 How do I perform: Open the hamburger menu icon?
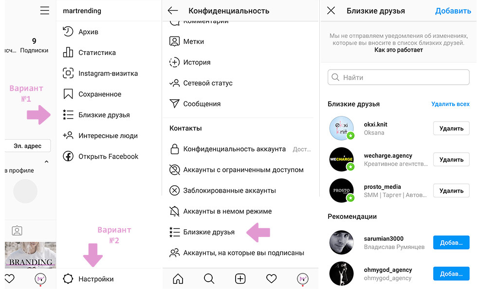(45, 11)
